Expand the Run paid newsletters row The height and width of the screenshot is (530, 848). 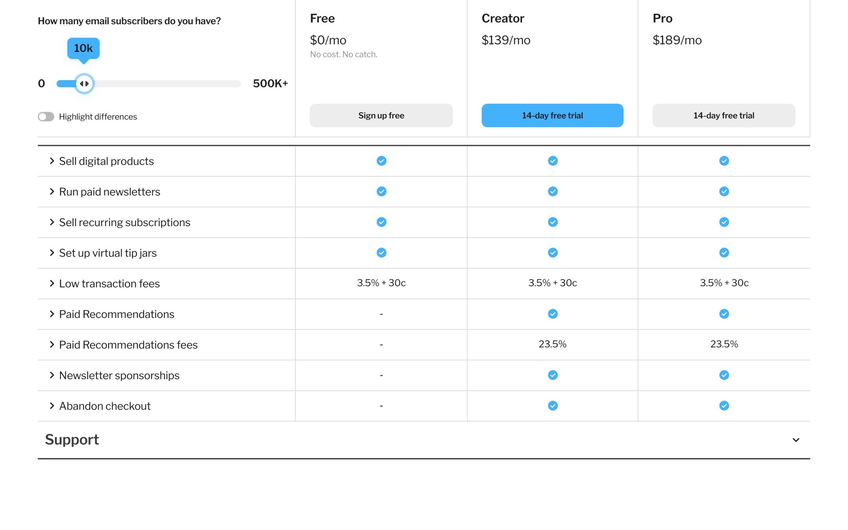point(52,192)
